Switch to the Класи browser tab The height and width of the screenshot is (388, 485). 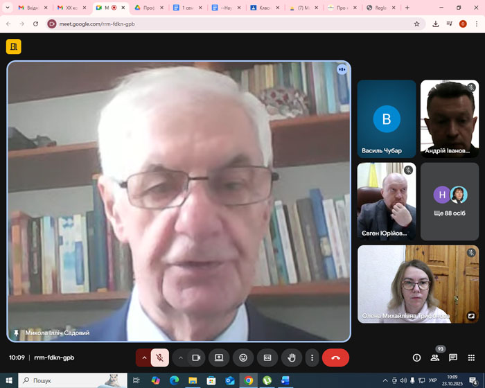click(264, 8)
